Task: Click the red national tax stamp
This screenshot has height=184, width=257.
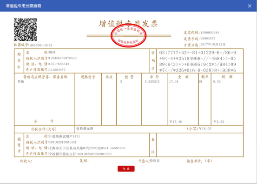Action: (128, 36)
